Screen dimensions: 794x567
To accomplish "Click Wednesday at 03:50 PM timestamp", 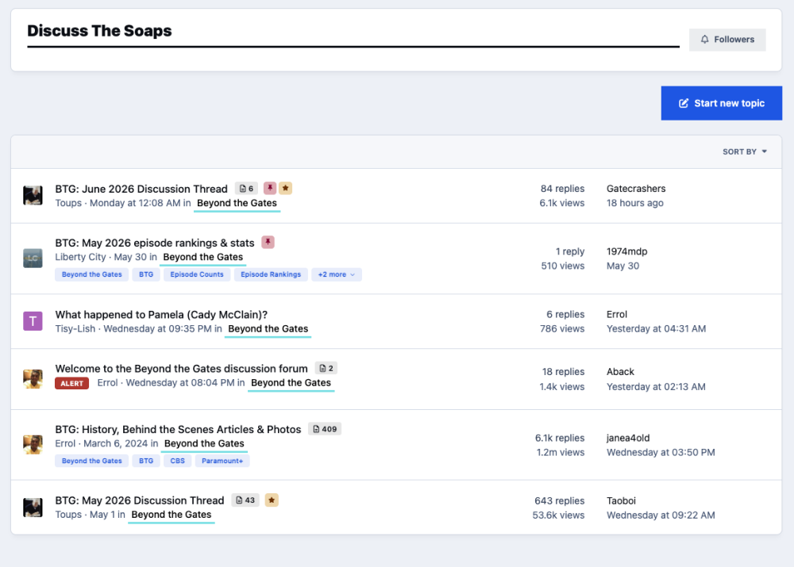I will (661, 452).
